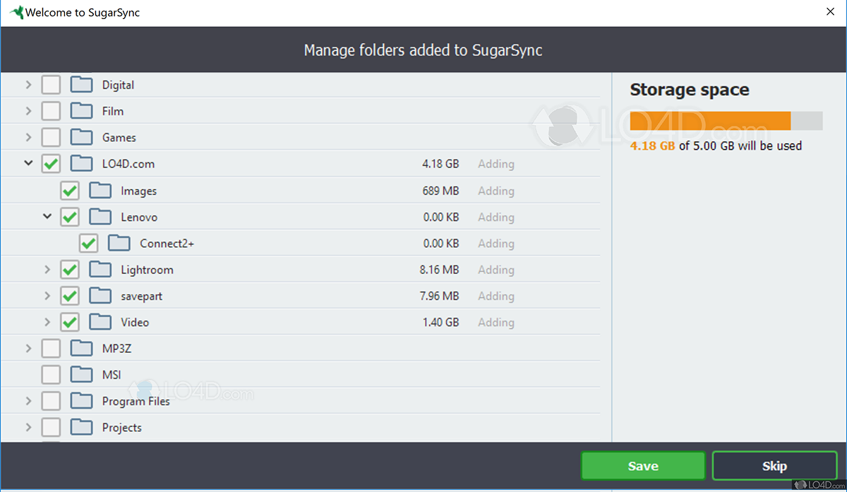Viewport: 847px width, 492px height.
Task: Collapse the LO4D.com folder tree
Action: (x=28, y=164)
